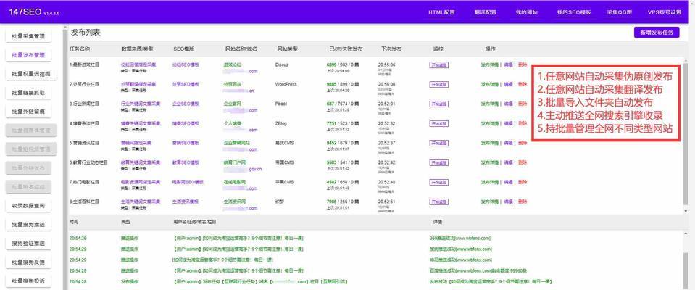Open 批量搜狗反馈 in the sidebar
The height and width of the screenshot is (290, 695).
tap(28, 262)
